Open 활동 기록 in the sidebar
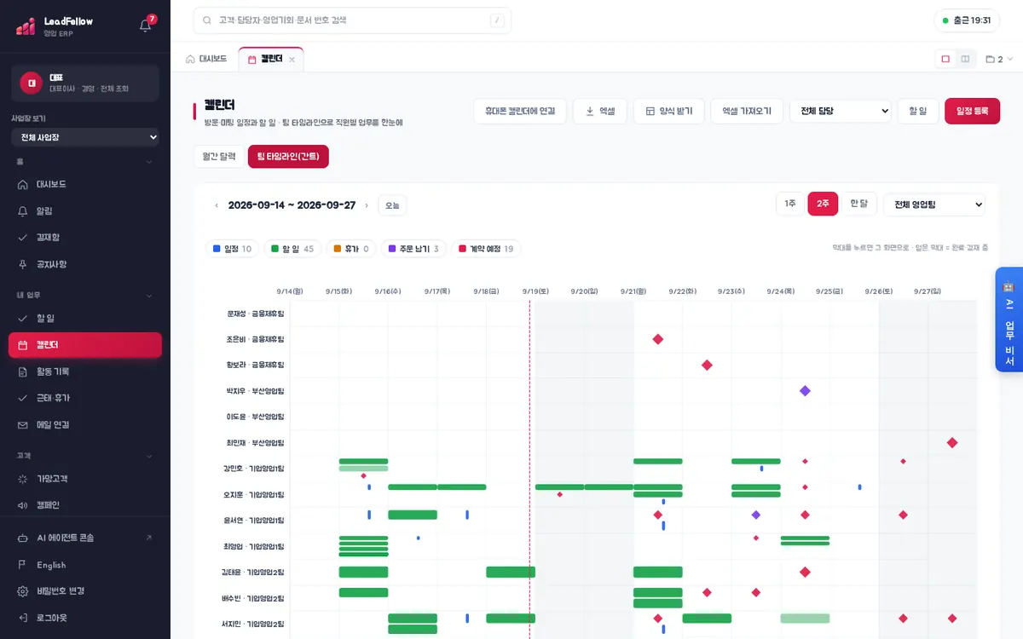Viewport: 1023px width, 639px height. tap(85, 371)
